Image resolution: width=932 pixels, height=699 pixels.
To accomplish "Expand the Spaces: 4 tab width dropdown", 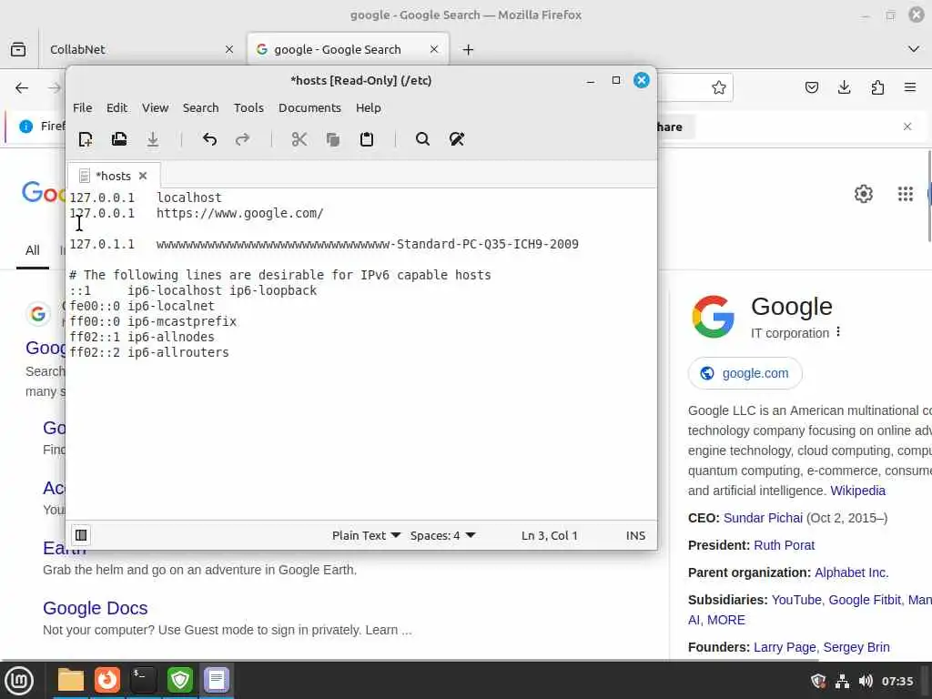I will [x=443, y=535].
